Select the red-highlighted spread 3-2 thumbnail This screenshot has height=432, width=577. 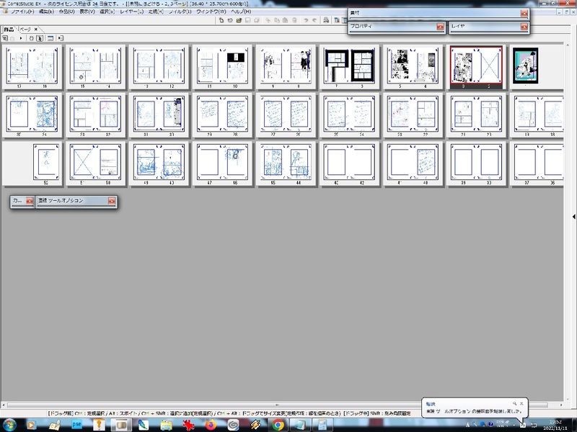(477, 67)
